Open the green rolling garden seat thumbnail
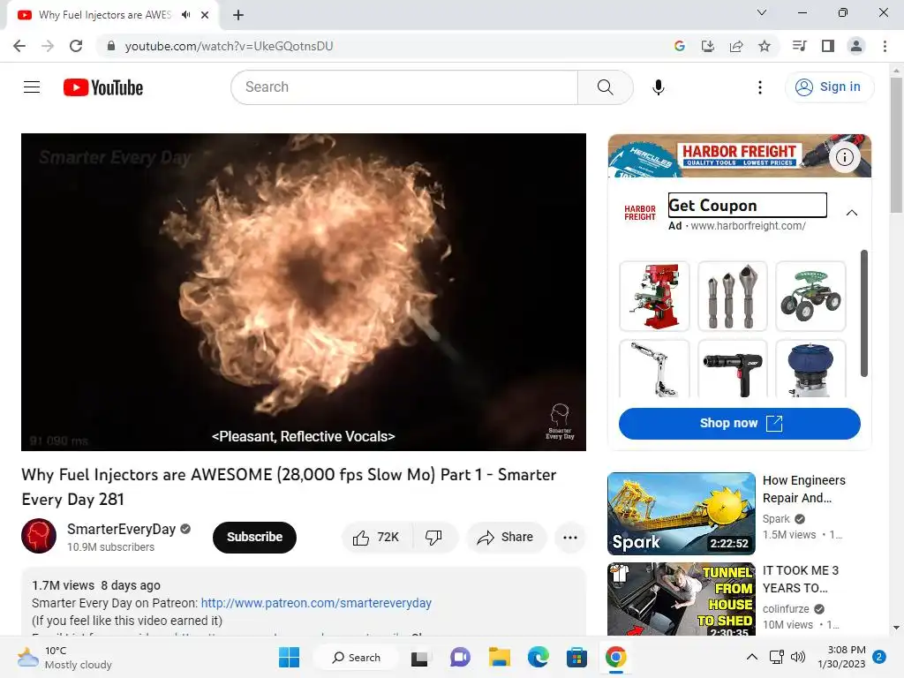The image size is (904, 678). tap(810, 297)
